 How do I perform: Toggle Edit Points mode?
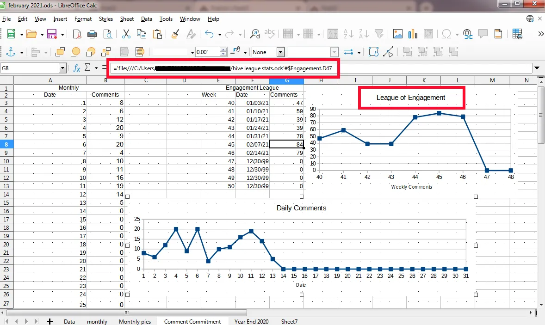pyautogui.click(x=389, y=52)
